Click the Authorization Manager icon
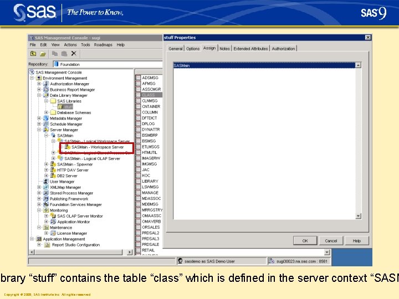This screenshot has width=399, height=299. point(46,84)
